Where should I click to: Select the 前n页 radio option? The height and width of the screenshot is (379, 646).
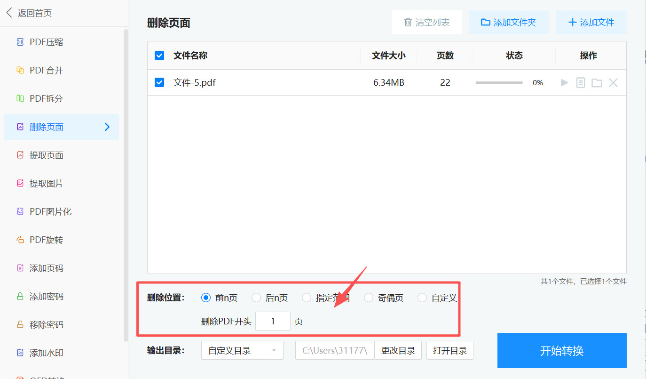205,298
